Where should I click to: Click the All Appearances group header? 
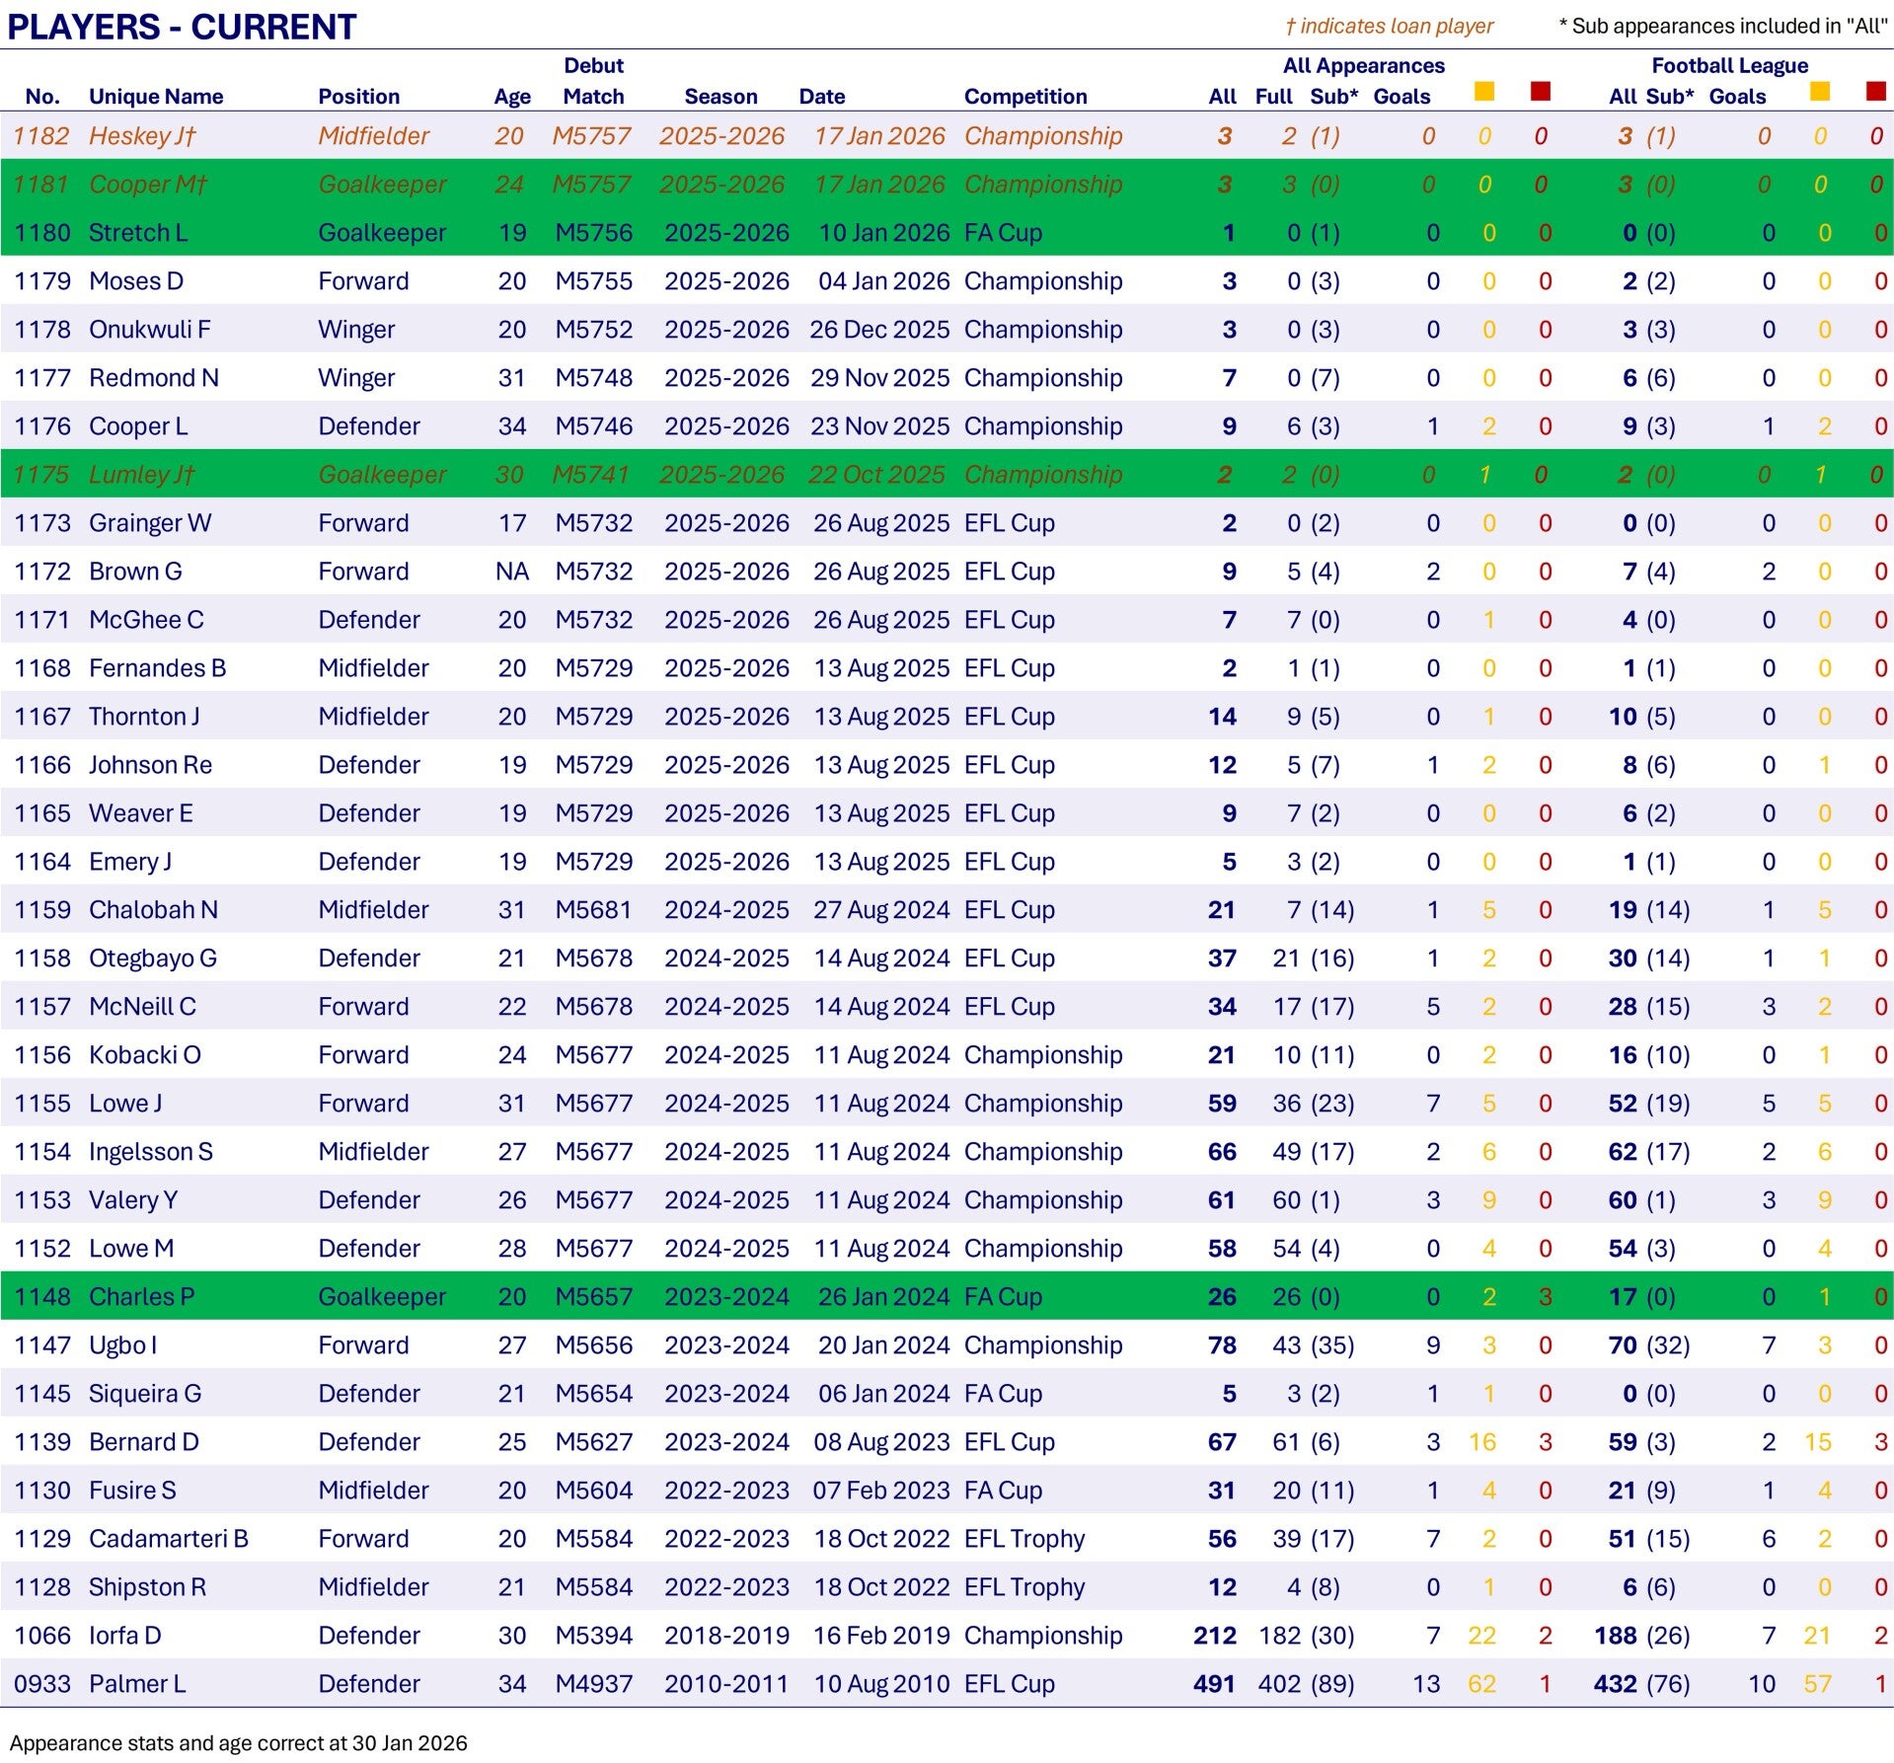pyautogui.click(x=1363, y=66)
